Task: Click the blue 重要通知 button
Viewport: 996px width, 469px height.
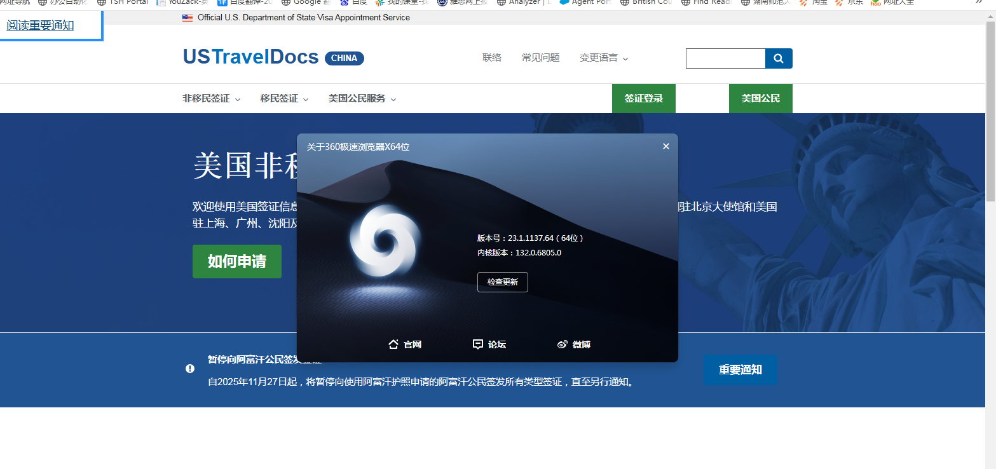Action: (740, 369)
